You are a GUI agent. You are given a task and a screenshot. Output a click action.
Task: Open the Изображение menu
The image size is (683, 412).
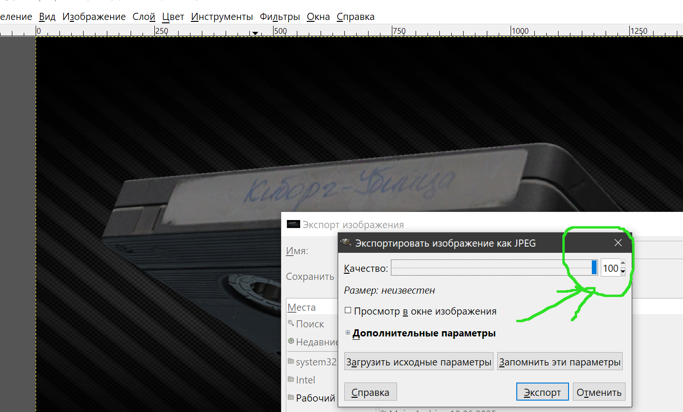tap(94, 17)
